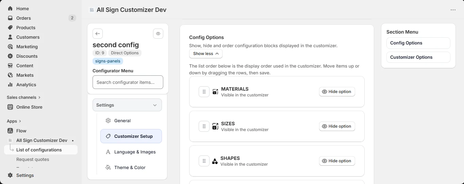Click the Customers person icon

(x=10, y=37)
